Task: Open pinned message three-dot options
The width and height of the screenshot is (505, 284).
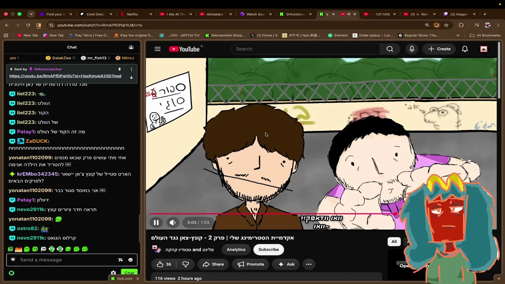Action: pos(131,69)
